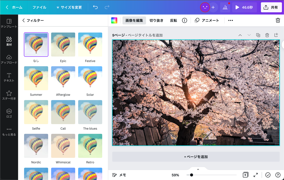
Task: Select the 画像を編集 tab
Action: [134, 20]
